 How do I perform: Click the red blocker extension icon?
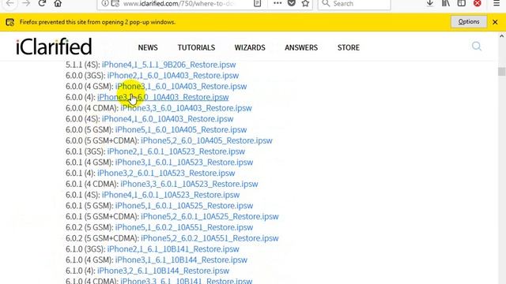point(478,3)
